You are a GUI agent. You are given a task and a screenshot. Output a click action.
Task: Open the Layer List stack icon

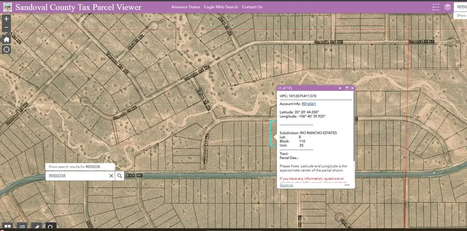(447, 7)
